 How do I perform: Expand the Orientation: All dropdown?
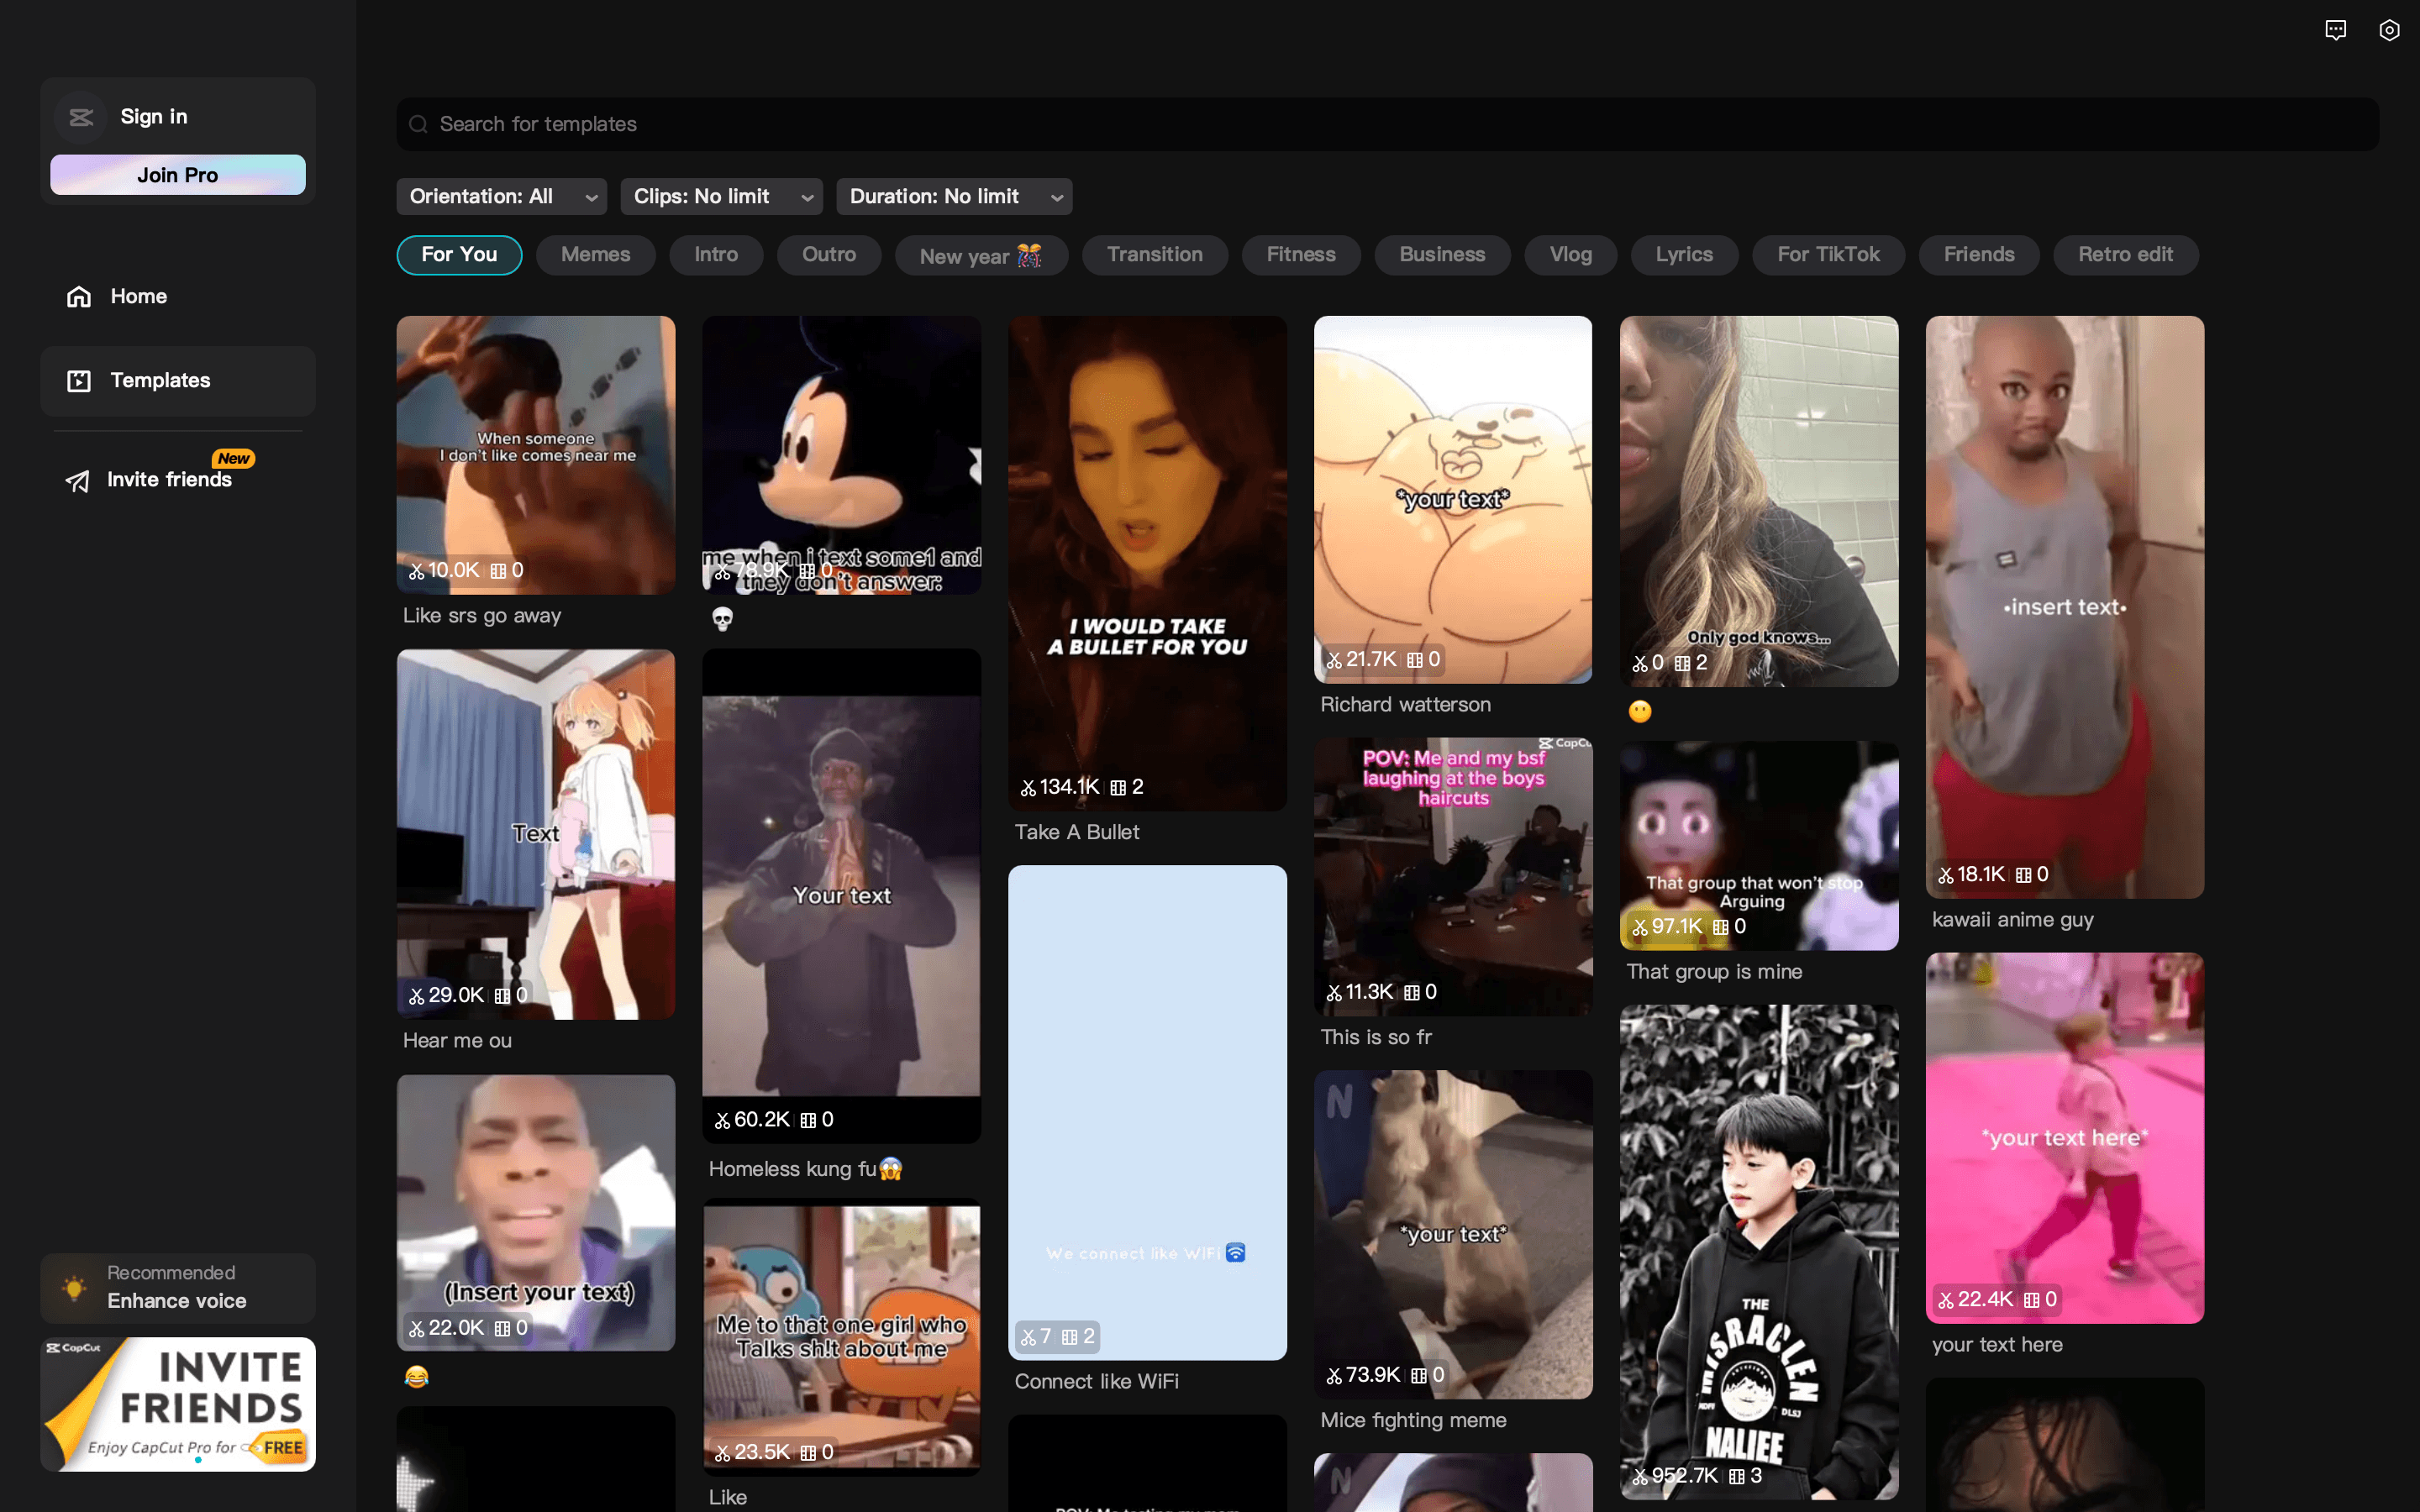point(502,197)
